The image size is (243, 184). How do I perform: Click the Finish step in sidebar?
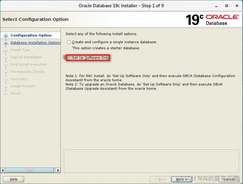pyautogui.click(x=15, y=93)
